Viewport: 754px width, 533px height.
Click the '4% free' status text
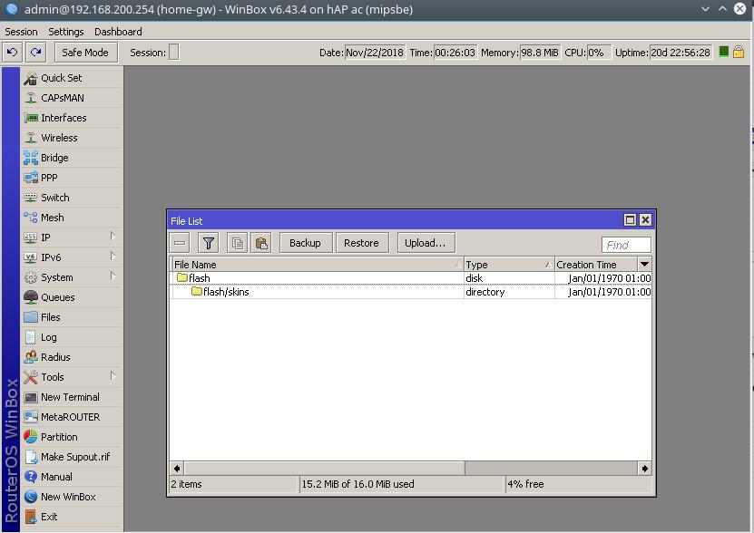click(525, 484)
